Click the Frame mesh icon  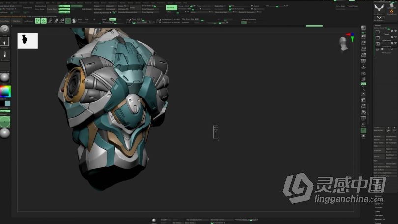click(363, 94)
